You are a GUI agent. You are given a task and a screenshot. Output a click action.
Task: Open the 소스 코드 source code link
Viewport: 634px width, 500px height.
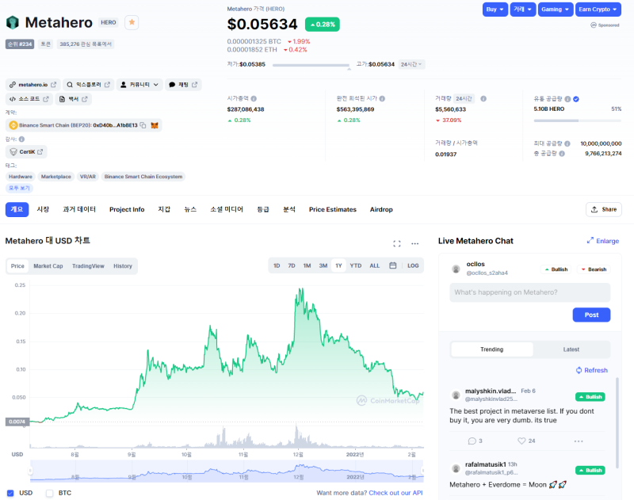(29, 99)
